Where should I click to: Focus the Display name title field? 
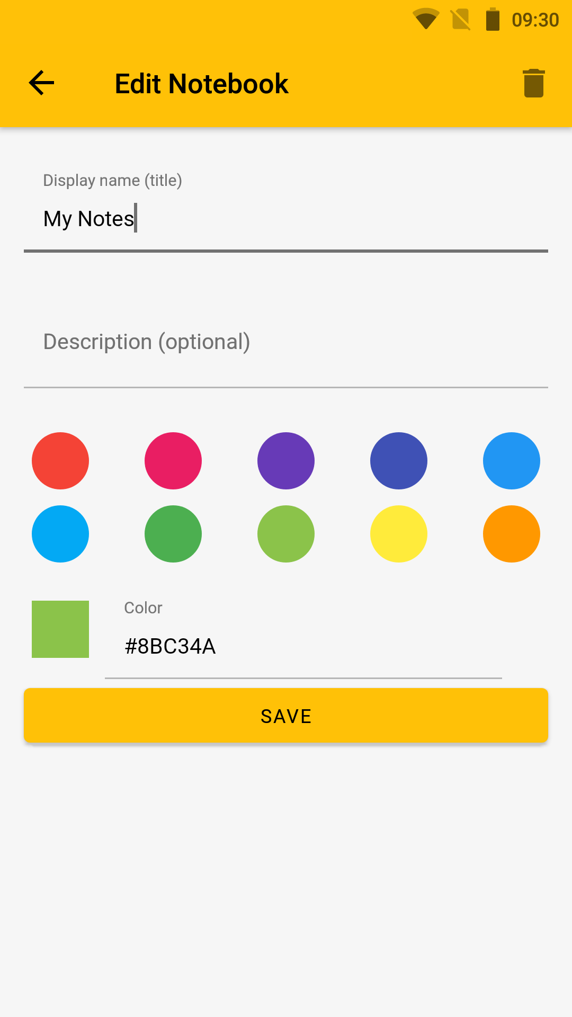(286, 218)
